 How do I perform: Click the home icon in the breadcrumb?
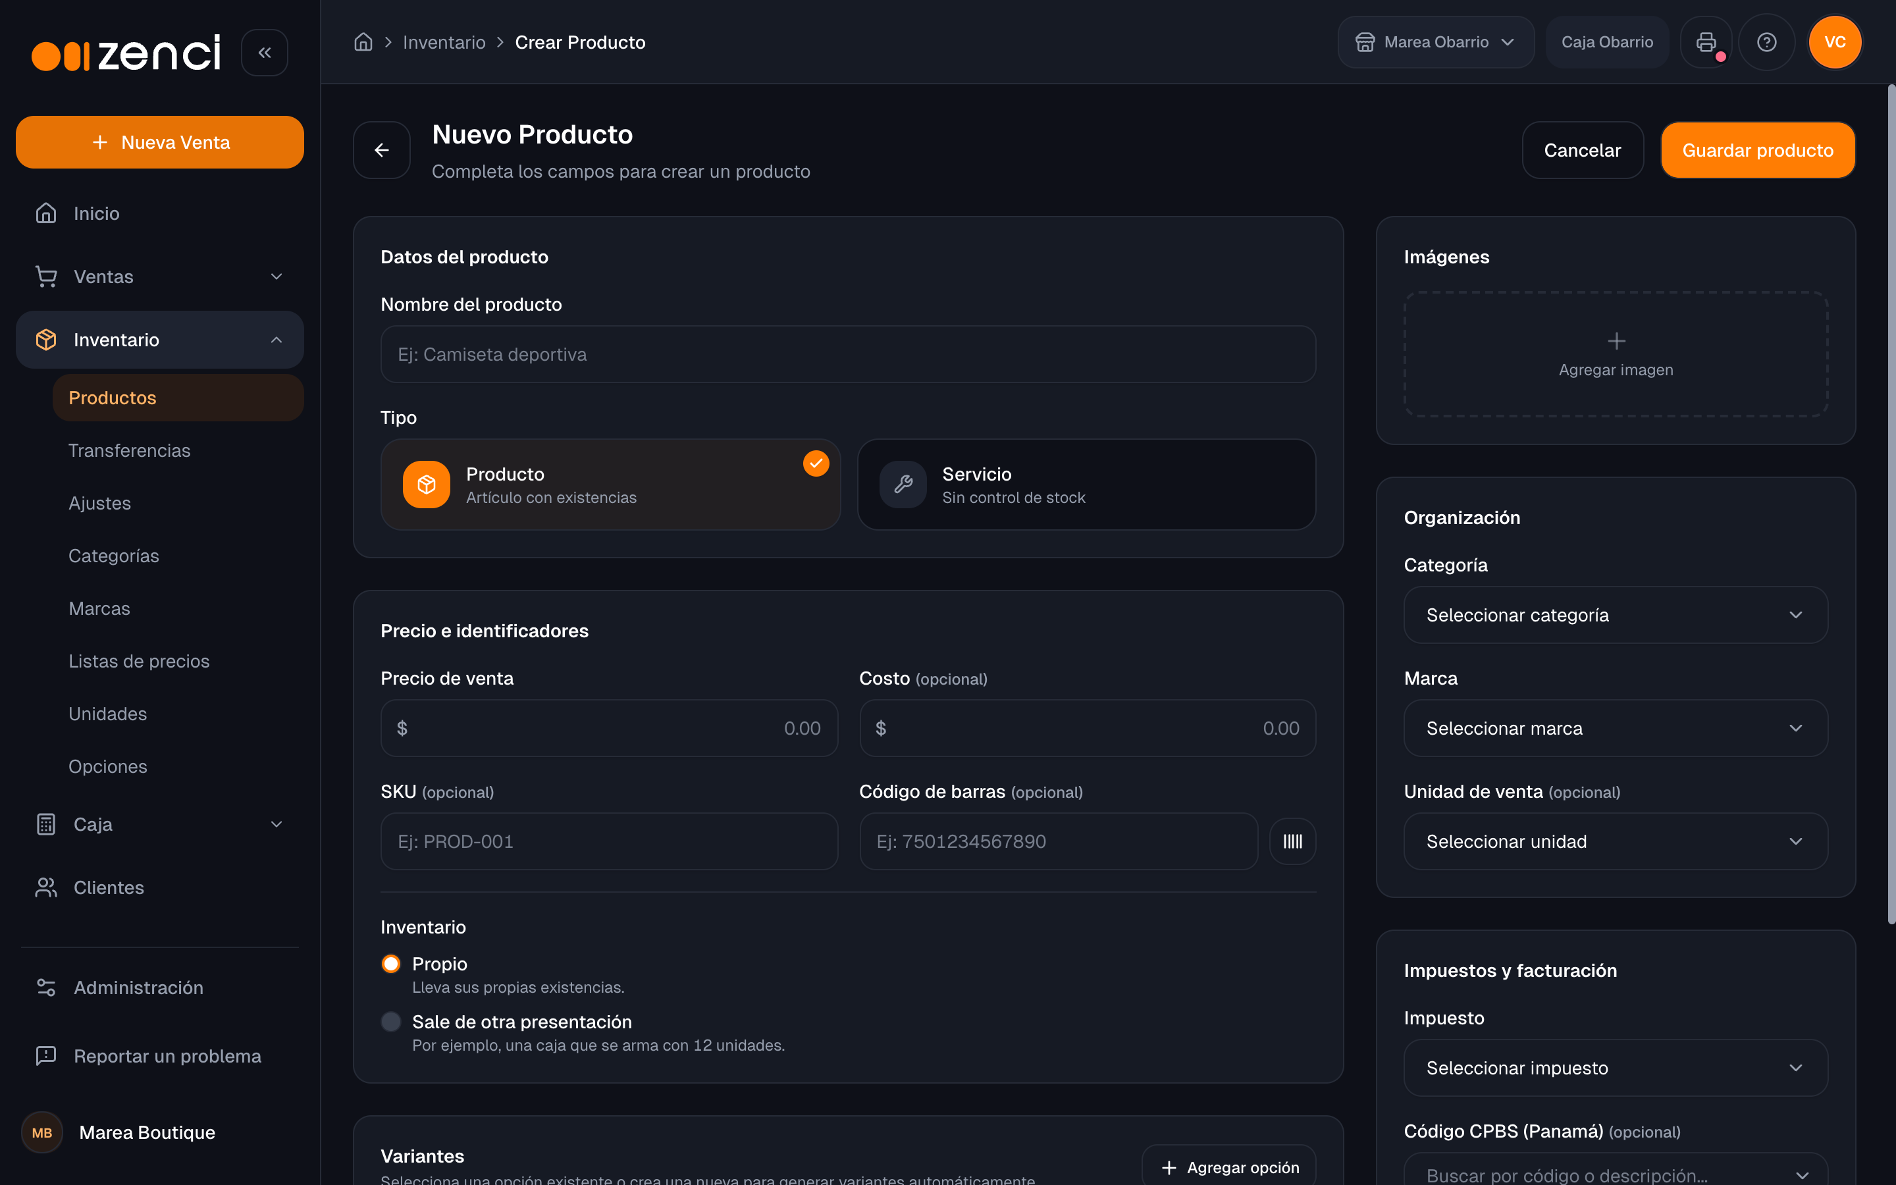point(363,42)
